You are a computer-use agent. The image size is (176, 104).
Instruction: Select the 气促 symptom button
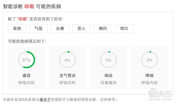38,28
